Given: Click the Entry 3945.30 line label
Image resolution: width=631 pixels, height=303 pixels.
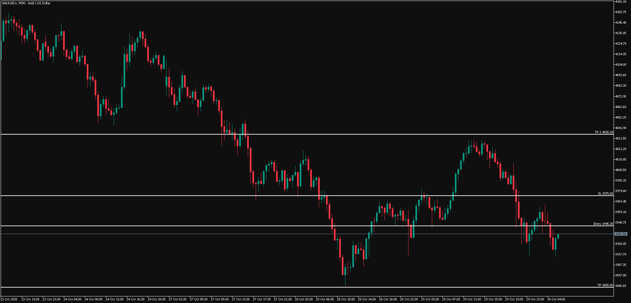Looking at the screenshot, I should coord(603,224).
